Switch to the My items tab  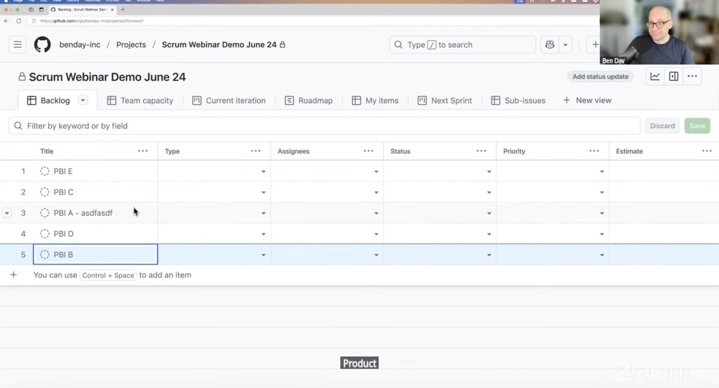[375, 101]
